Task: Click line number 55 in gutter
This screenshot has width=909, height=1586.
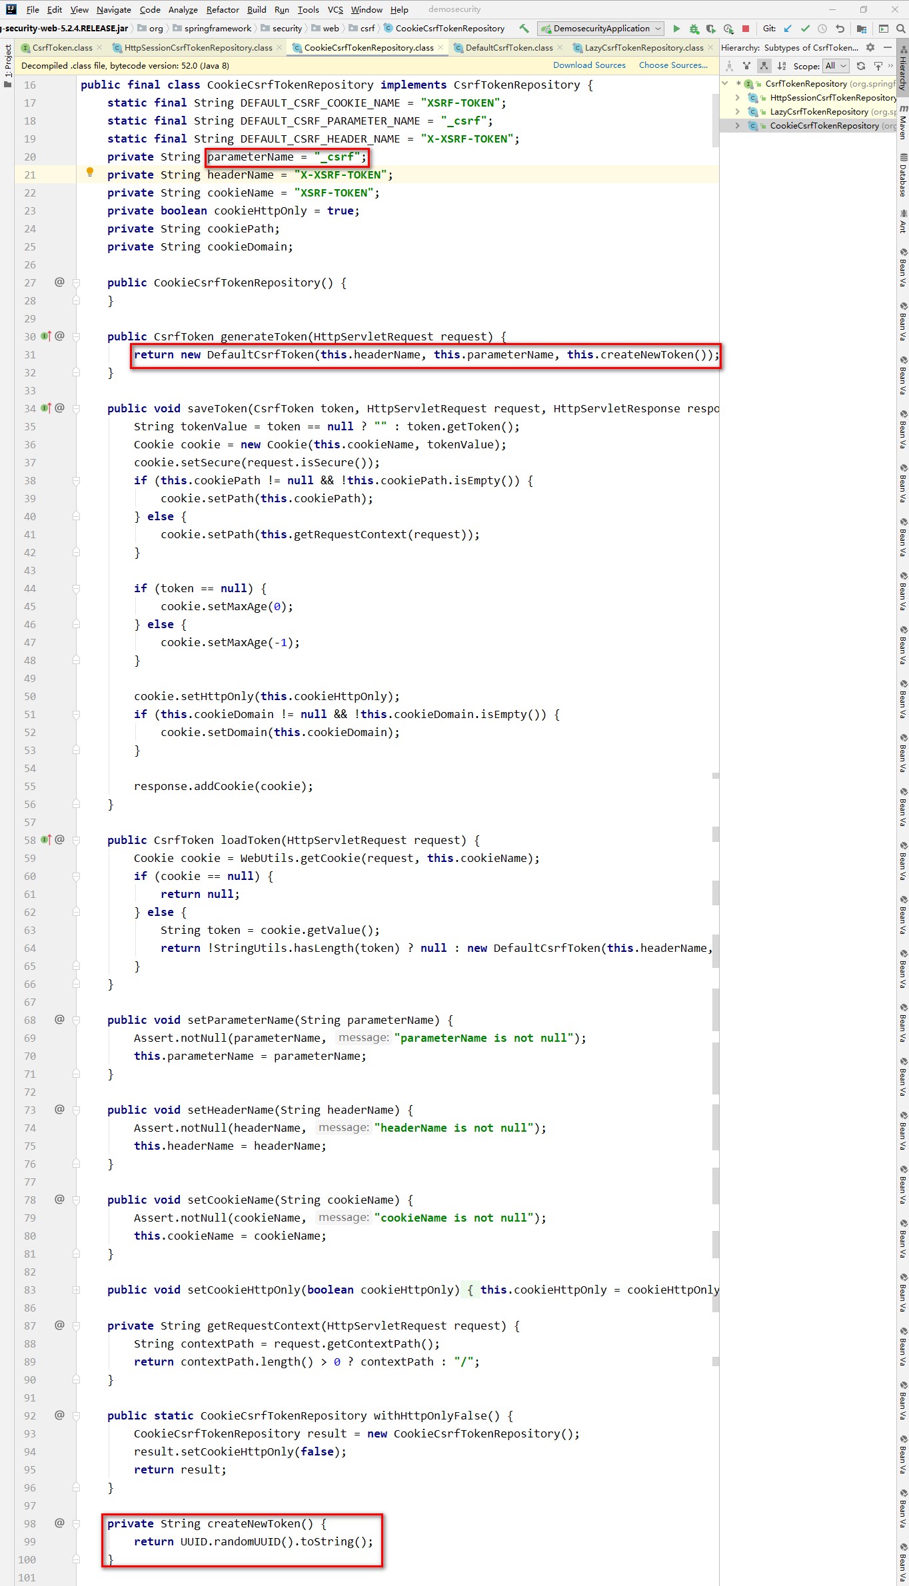Action: 30,787
